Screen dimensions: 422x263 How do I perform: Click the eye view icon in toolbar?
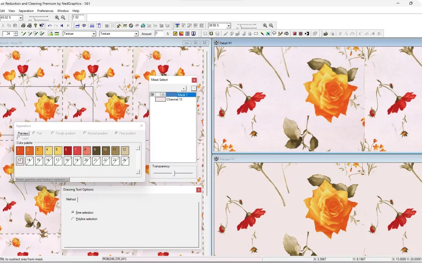84,26
